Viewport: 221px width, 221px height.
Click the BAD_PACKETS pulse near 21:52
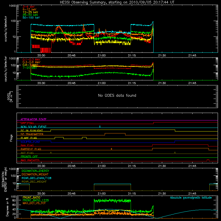pyautogui.click(x=208, y=160)
